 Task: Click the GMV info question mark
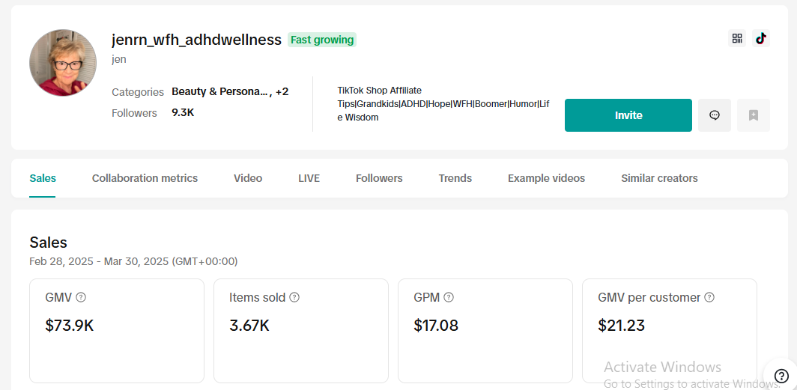pos(81,298)
